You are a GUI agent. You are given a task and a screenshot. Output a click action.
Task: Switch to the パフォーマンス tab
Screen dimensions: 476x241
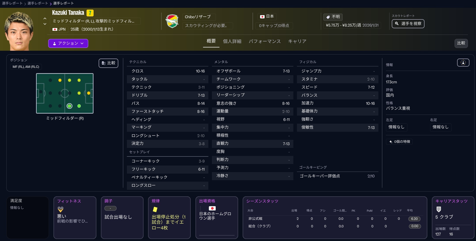(265, 41)
